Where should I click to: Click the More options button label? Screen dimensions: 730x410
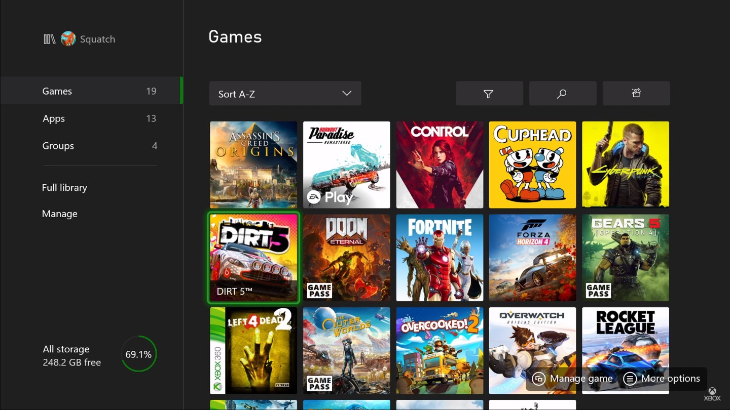tap(671, 379)
